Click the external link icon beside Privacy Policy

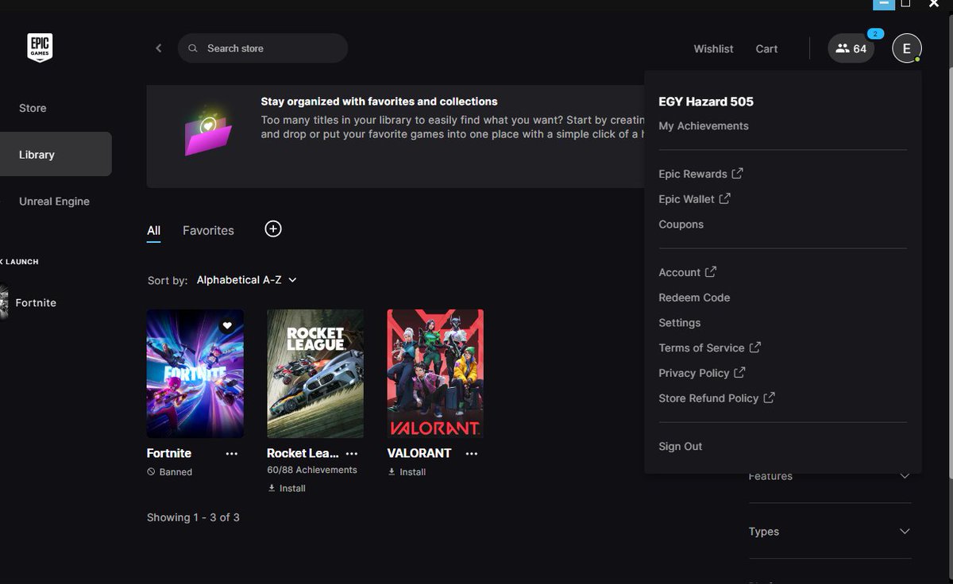[x=739, y=372]
